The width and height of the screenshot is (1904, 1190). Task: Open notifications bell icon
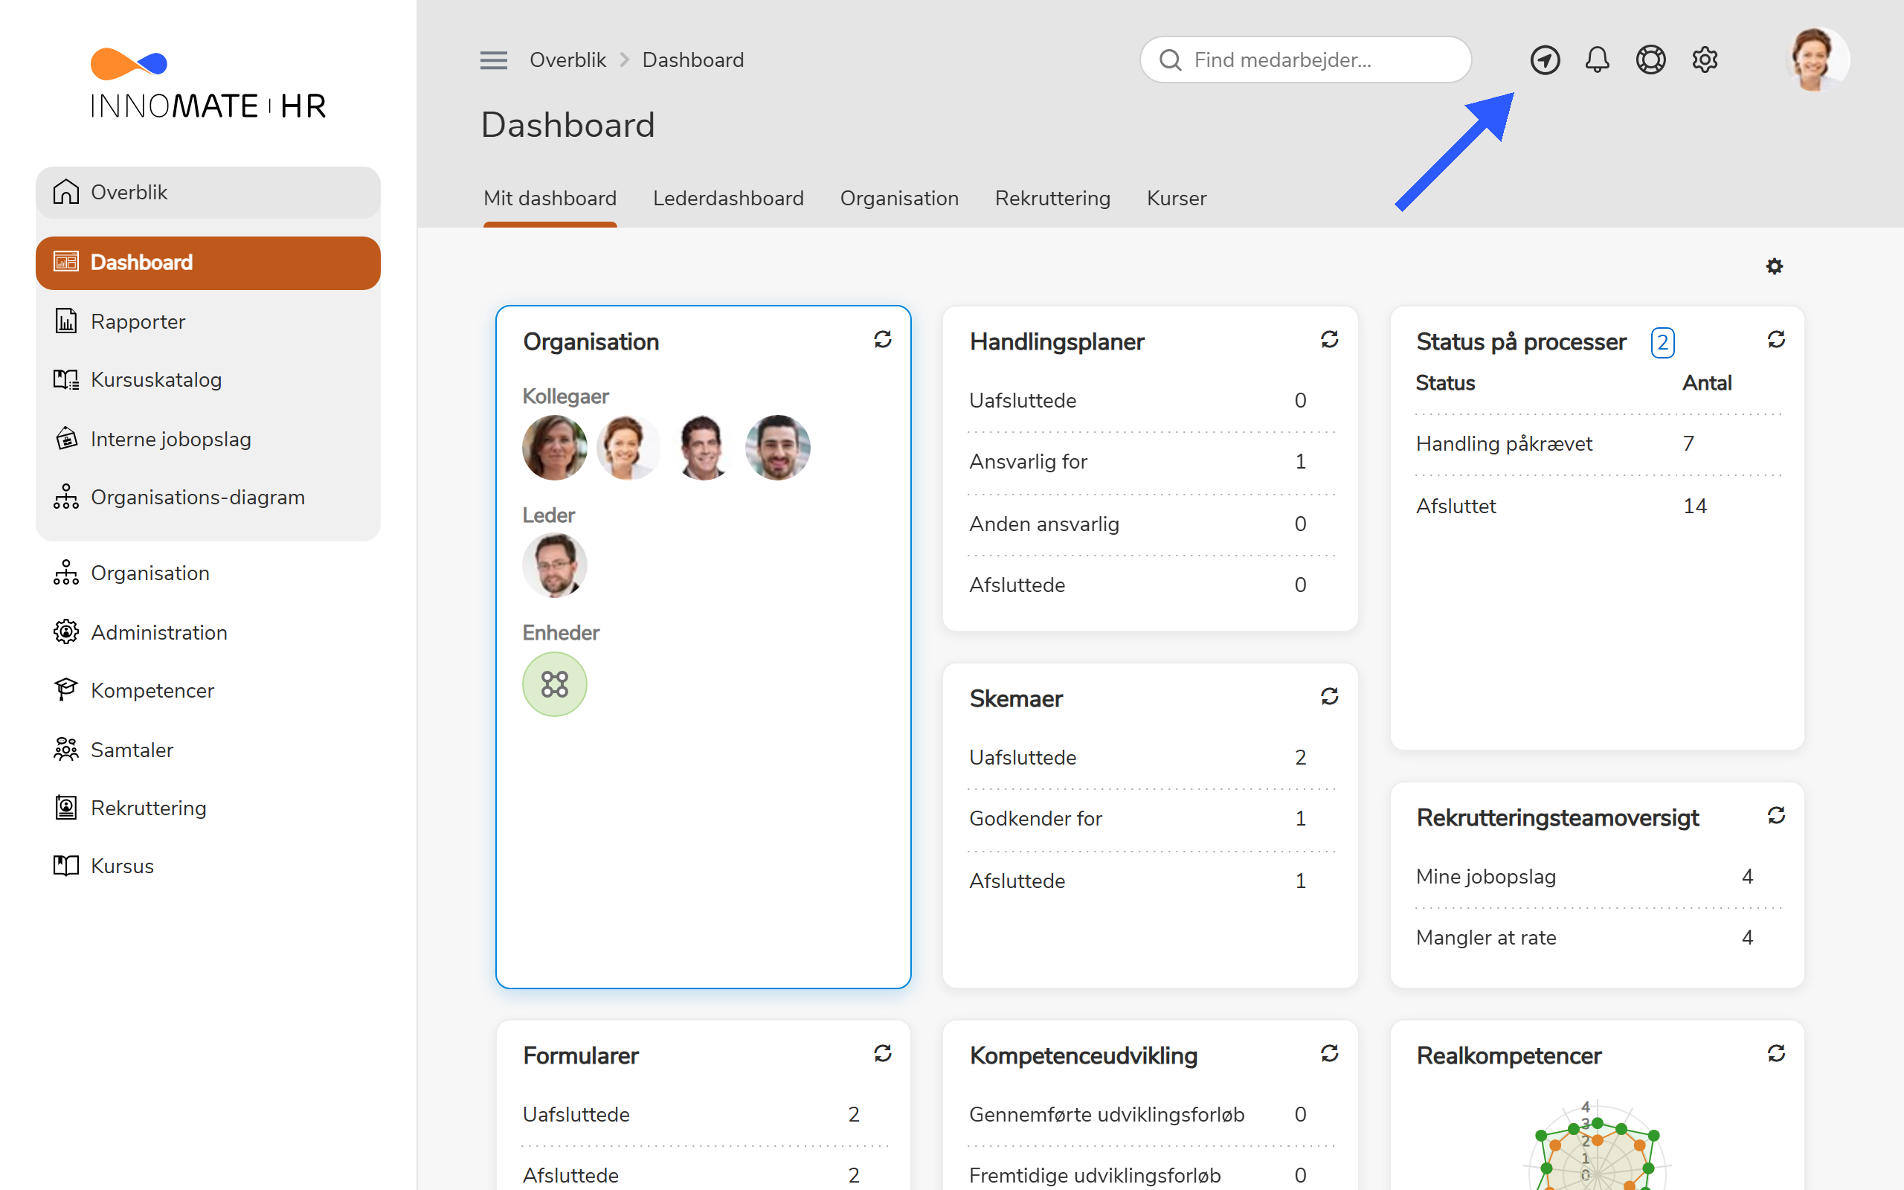pyautogui.click(x=1597, y=59)
